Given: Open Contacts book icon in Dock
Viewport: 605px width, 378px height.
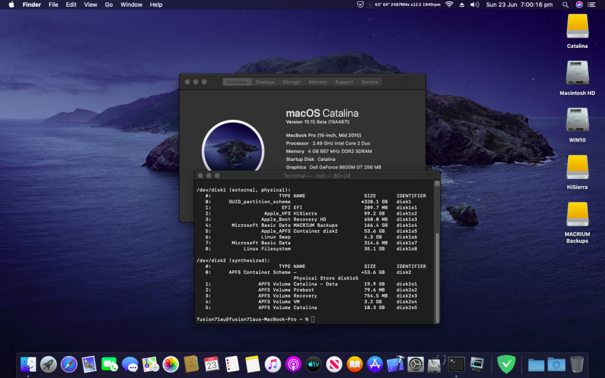Looking at the screenshot, I should tap(191, 364).
